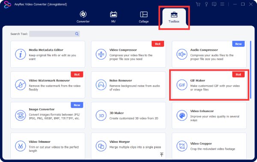This screenshot has width=257, height=162.
Task: Click the Video Watermark Remover droplet icon
Action: pyautogui.click(x=21, y=85)
